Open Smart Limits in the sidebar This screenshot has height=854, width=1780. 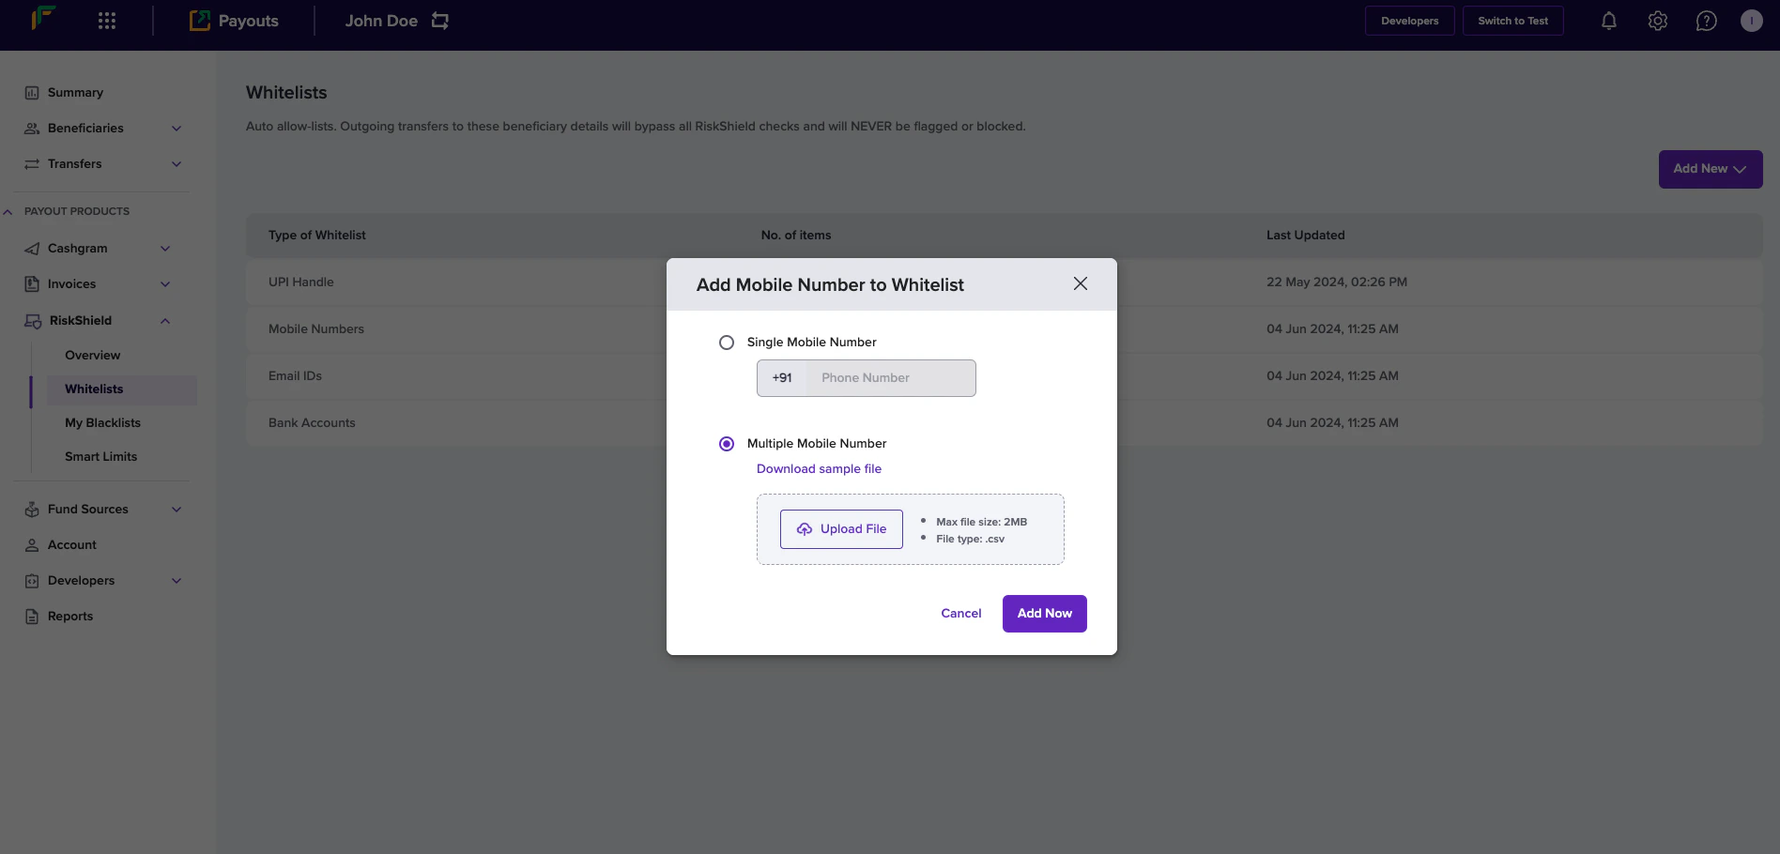100,457
